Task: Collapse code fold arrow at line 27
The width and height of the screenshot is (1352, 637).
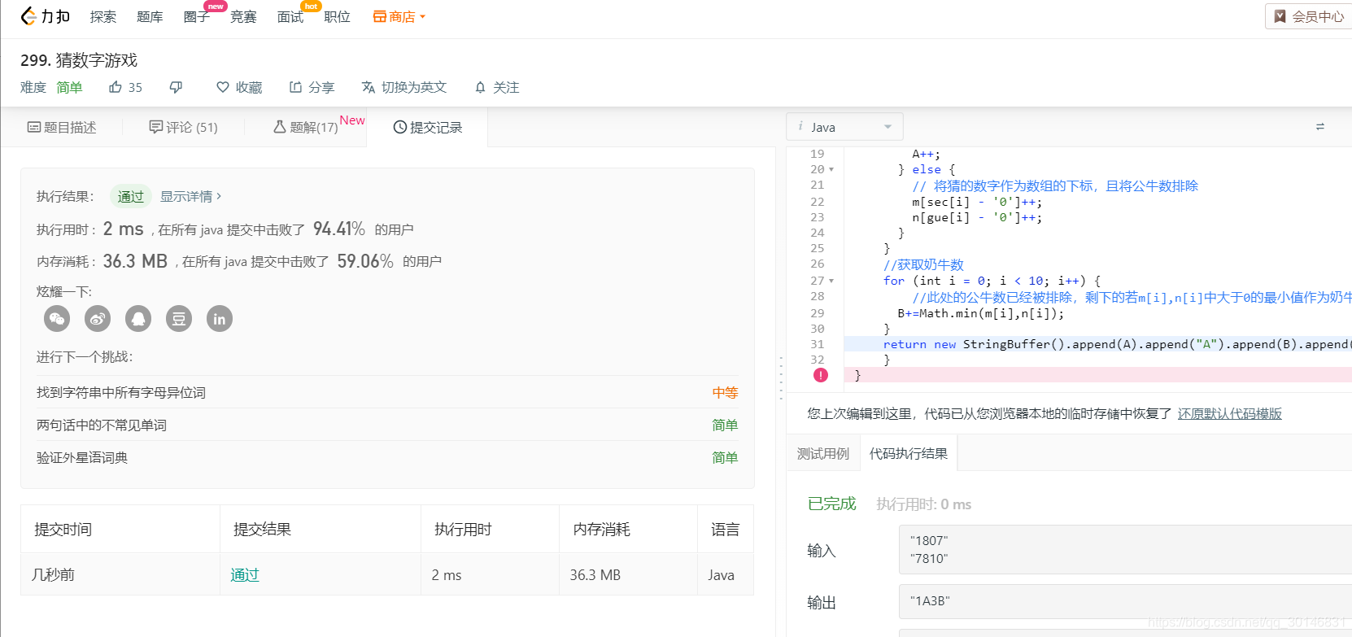Action: click(831, 281)
